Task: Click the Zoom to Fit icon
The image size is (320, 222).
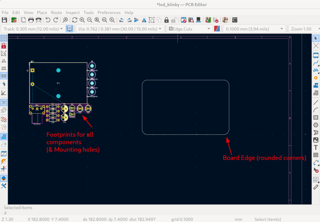Action: [97, 20]
